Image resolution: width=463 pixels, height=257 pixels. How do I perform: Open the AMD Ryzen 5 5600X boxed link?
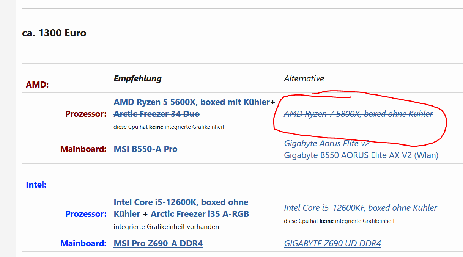point(192,102)
